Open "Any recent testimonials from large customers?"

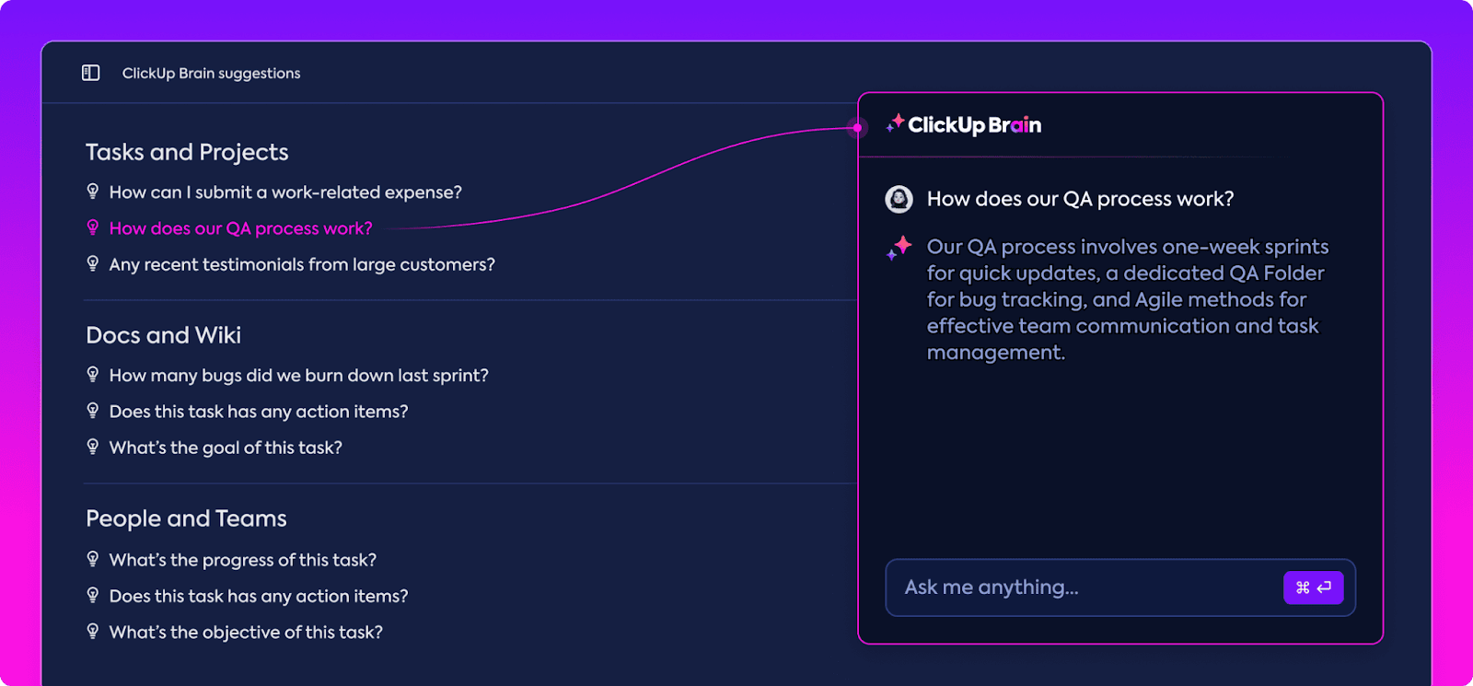(302, 263)
